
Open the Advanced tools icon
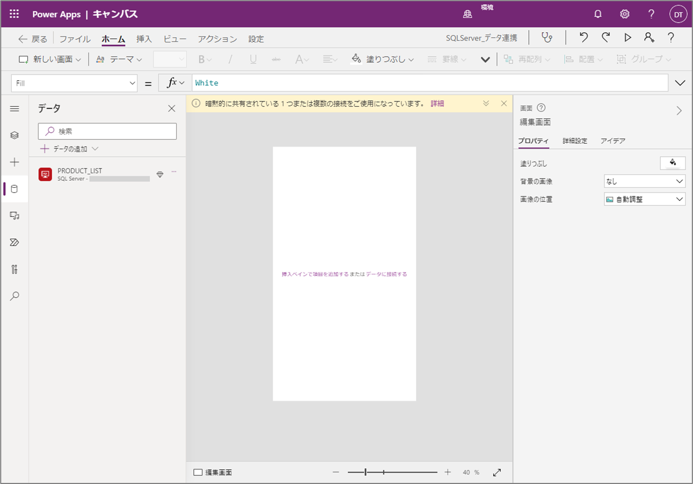tap(14, 269)
